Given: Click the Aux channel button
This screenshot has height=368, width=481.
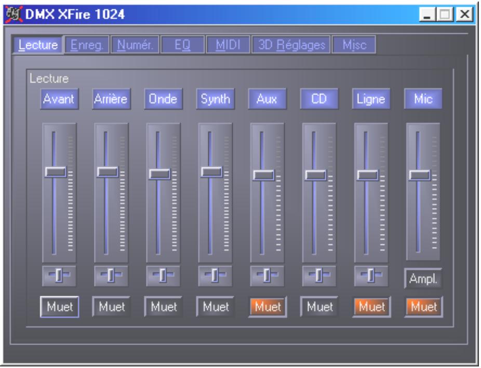Looking at the screenshot, I should (x=267, y=99).
